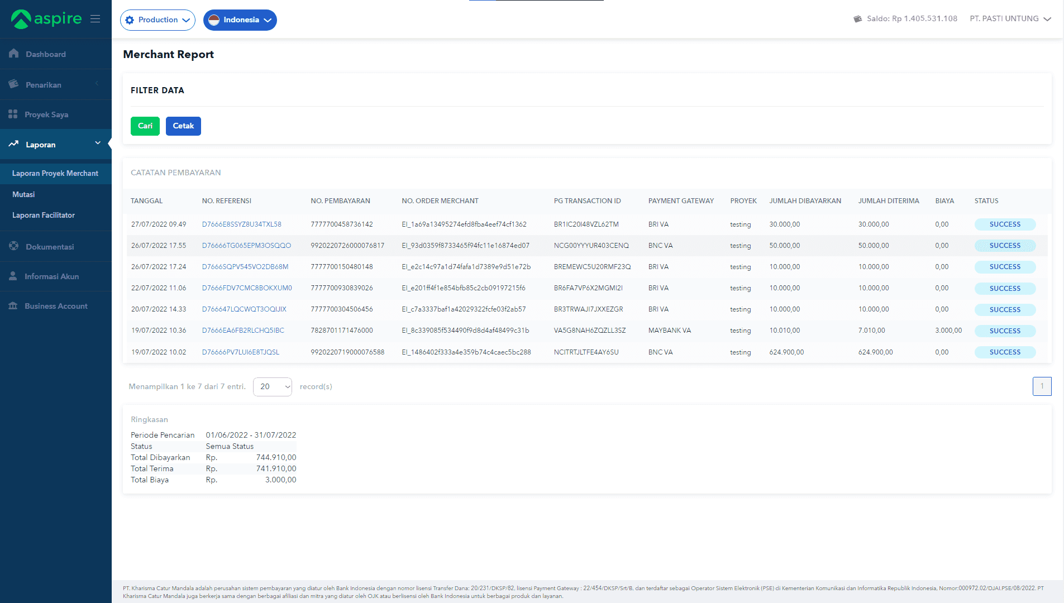Screen dimensions: 1064x603
Task: Select payment number 7777700458736142
Action: [x=342, y=224]
